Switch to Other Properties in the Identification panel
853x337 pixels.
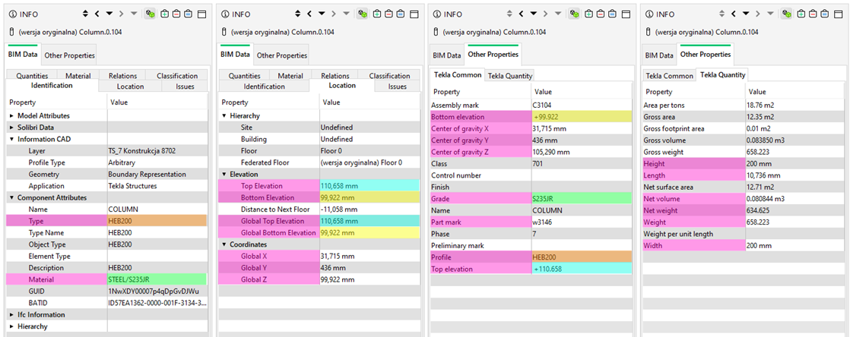70,55
